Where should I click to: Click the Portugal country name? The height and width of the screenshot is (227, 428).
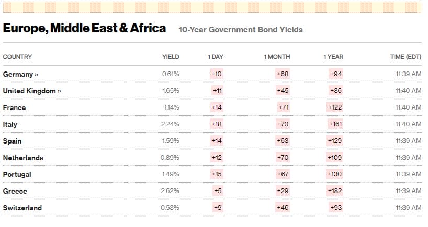[17, 174]
